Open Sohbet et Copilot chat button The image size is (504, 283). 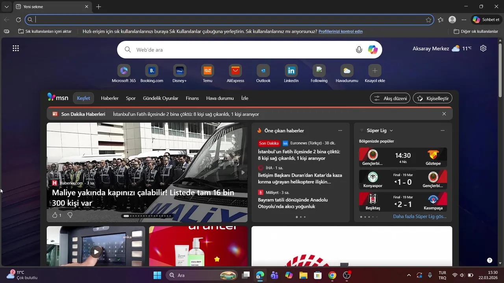486,20
